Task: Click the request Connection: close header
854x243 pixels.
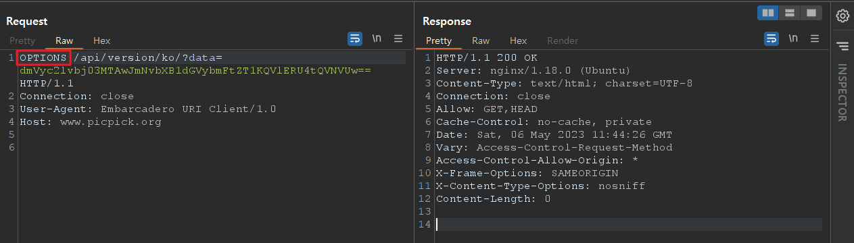Action: pyautogui.click(x=76, y=97)
